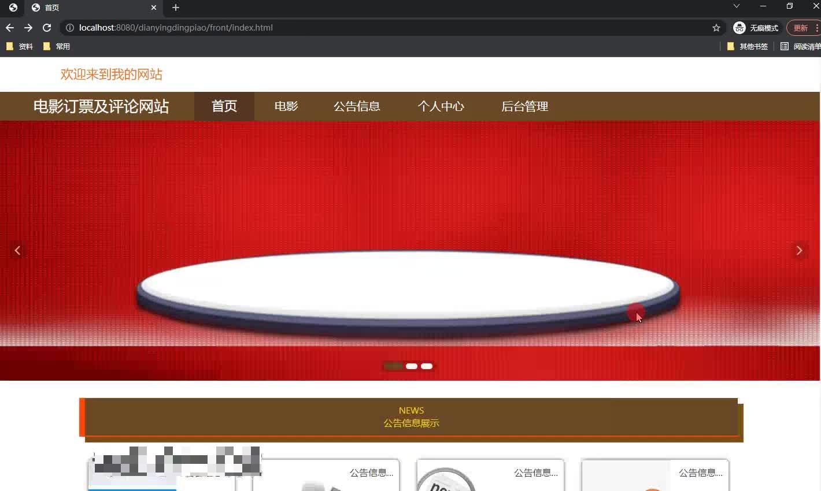The image size is (821, 491).
Task: Open the 首页 navigation menu item
Action: coord(224,106)
